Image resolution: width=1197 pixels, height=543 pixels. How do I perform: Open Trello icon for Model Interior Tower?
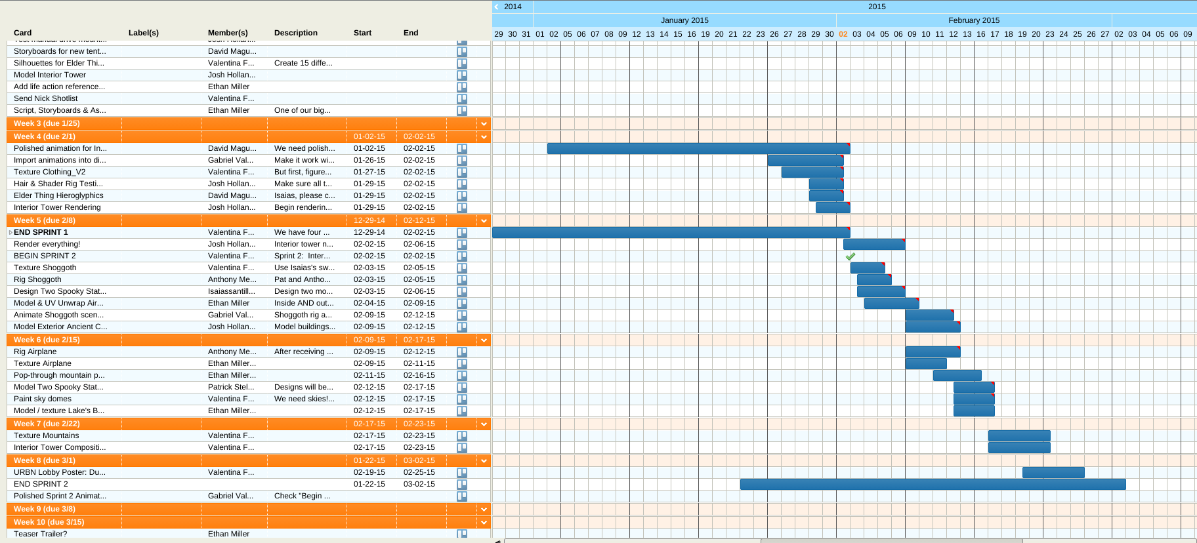[462, 75]
